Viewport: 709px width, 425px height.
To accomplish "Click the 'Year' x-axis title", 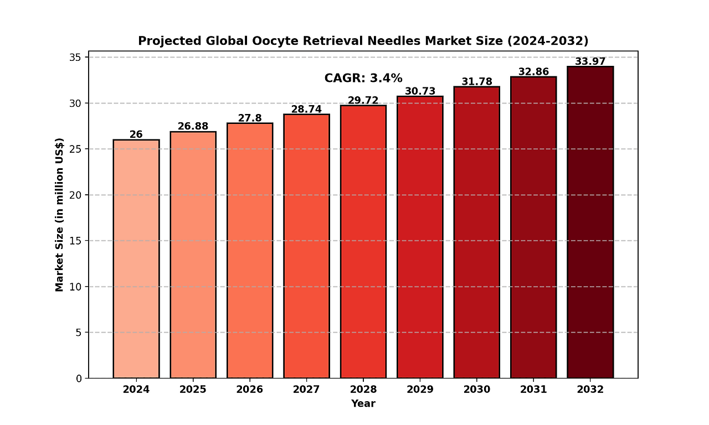I will tap(363, 404).
